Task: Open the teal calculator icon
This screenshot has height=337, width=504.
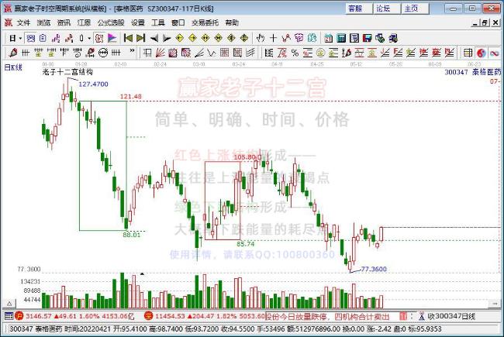Action: click(x=341, y=38)
